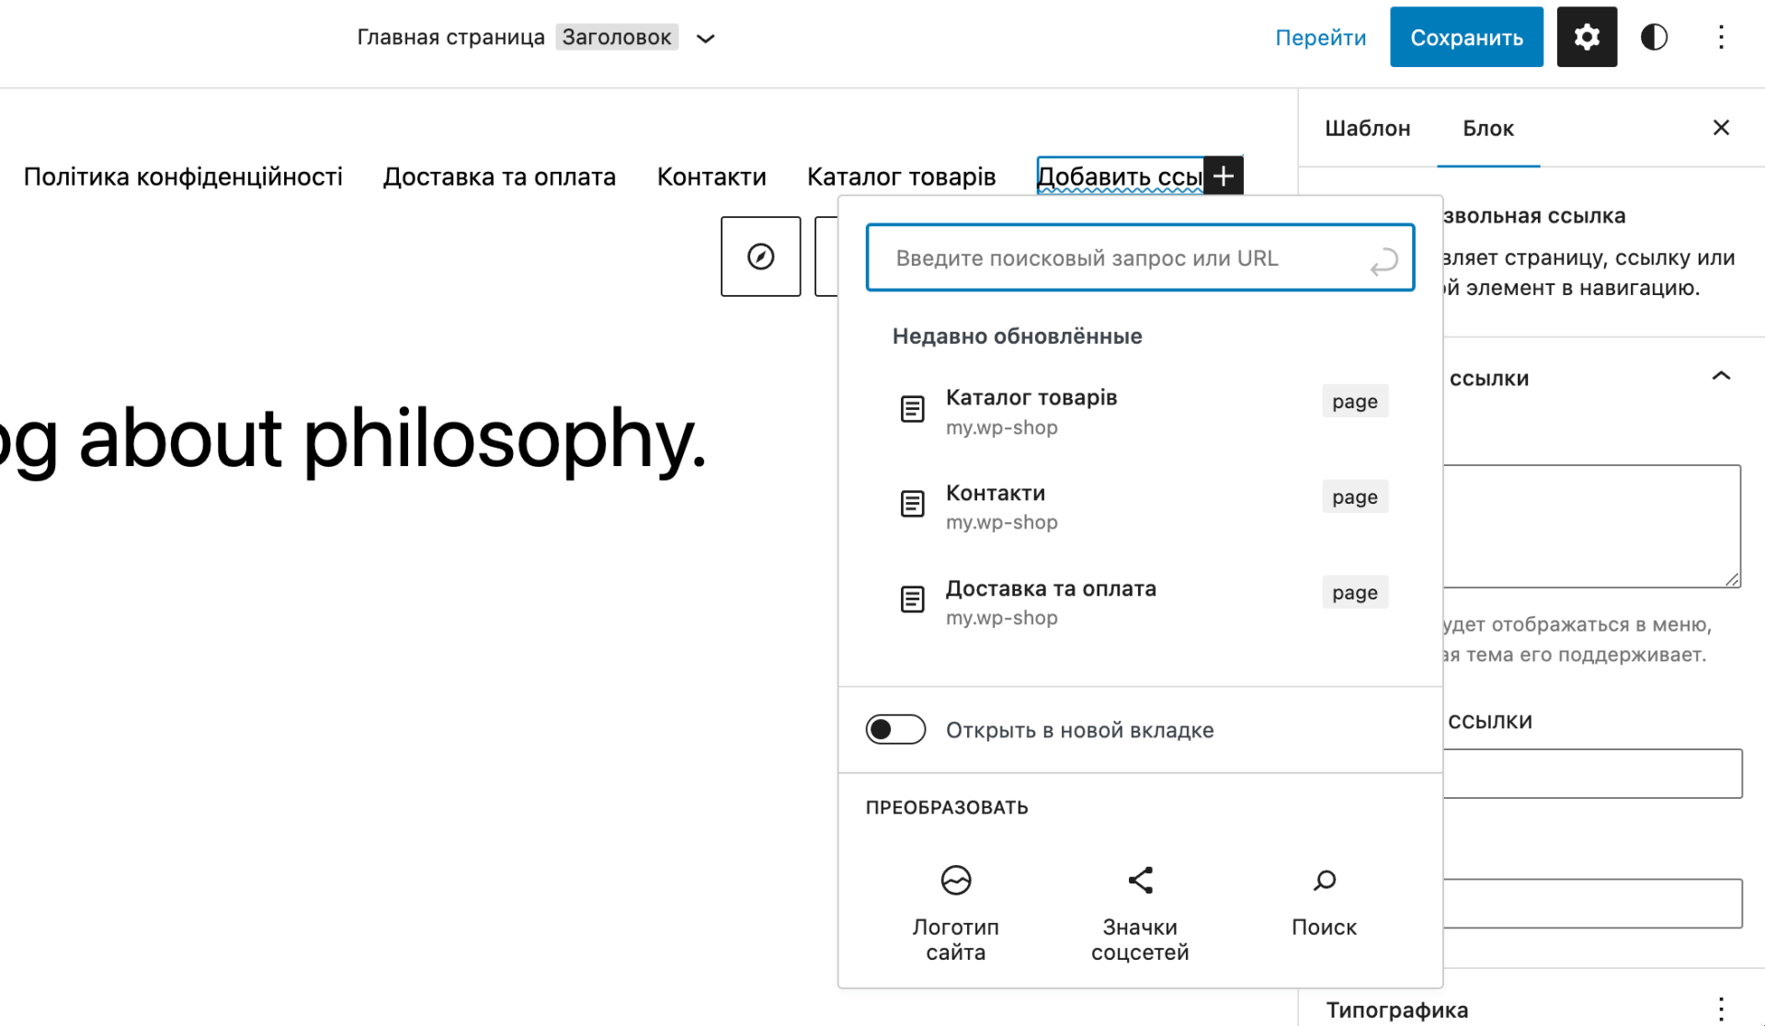Close the block settings sidebar

point(1720,127)
